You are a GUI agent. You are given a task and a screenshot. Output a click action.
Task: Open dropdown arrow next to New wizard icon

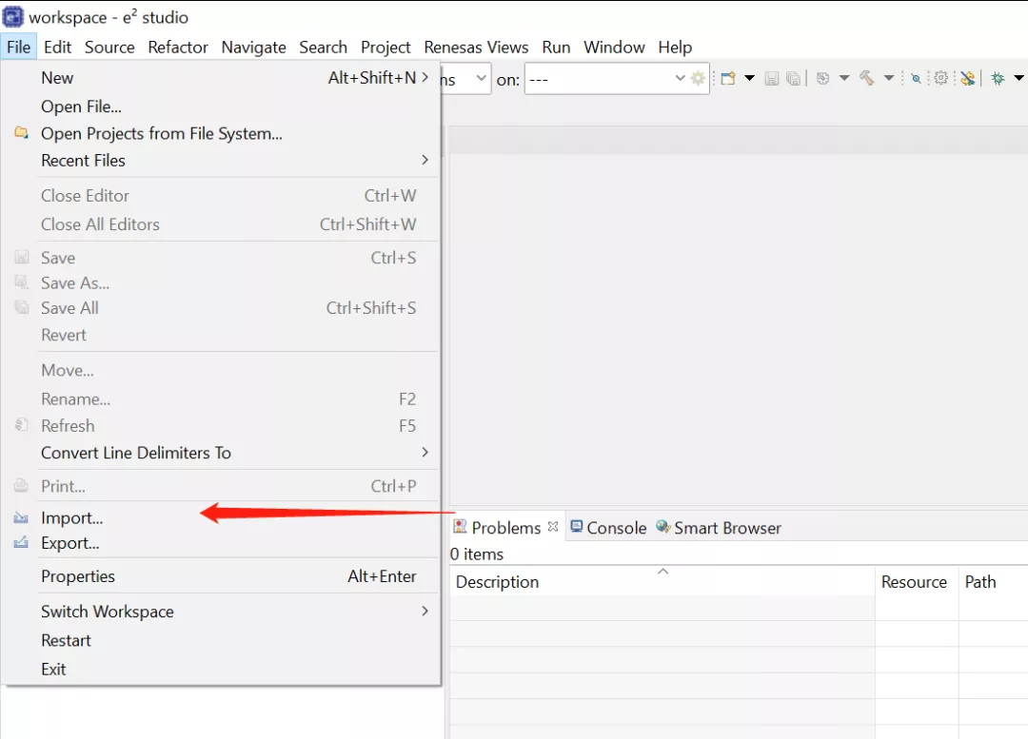(x=749, y=78)
